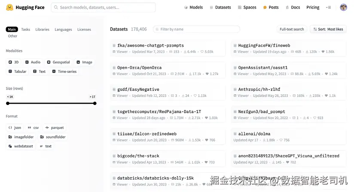
Task: Open the gsdf/EasyNegative dataset
Action: [x=168, y=92]
